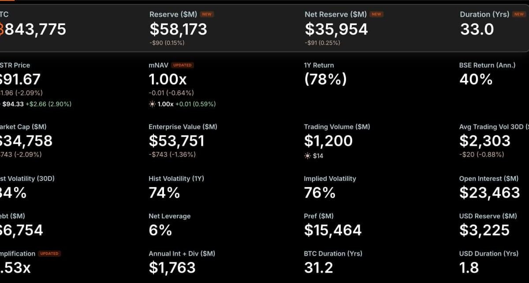Click the Annual Int + Div $1,763 value
529x283 pixels.
(172, 267)
